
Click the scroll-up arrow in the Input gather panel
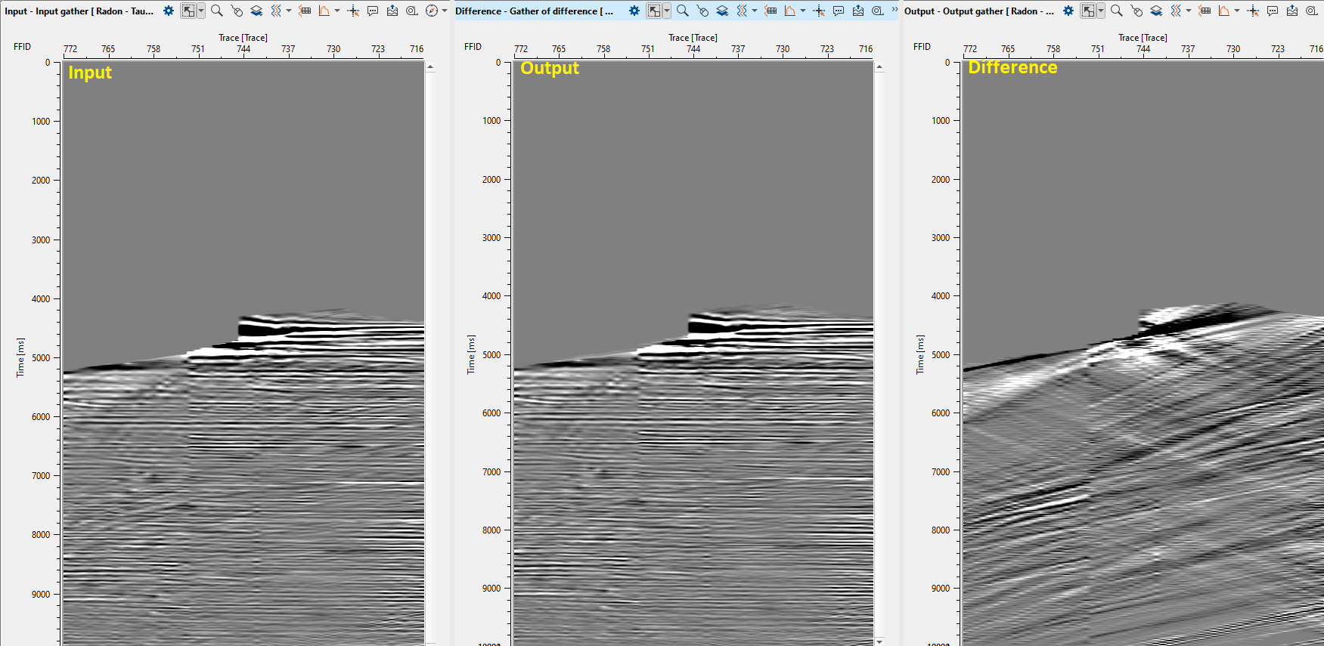[430, 67]
